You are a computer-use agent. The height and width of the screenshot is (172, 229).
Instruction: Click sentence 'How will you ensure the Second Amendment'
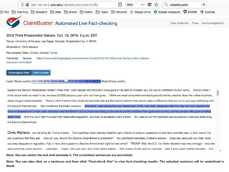click(x=78, y=138)
